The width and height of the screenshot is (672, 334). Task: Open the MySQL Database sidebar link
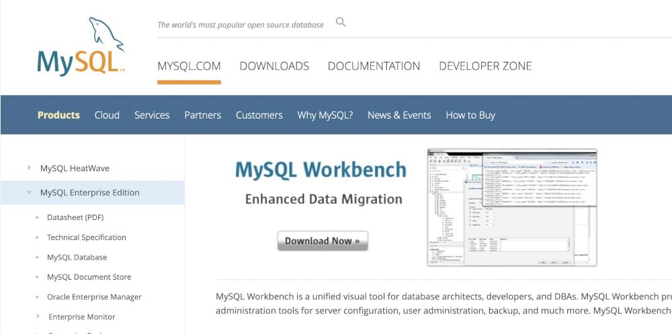[x=77, y=257]
